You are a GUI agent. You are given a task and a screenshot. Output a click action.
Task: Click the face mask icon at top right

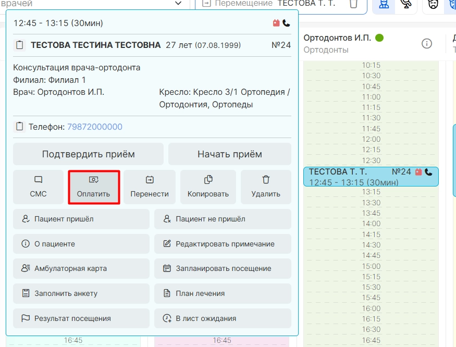(433, 4)
